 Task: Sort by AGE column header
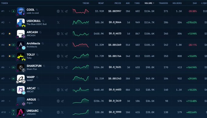[x=128, y=3]
